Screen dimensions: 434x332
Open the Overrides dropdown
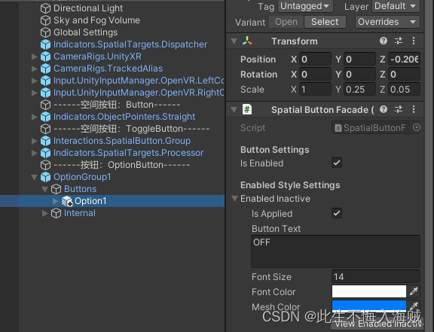tap(387, 22)
